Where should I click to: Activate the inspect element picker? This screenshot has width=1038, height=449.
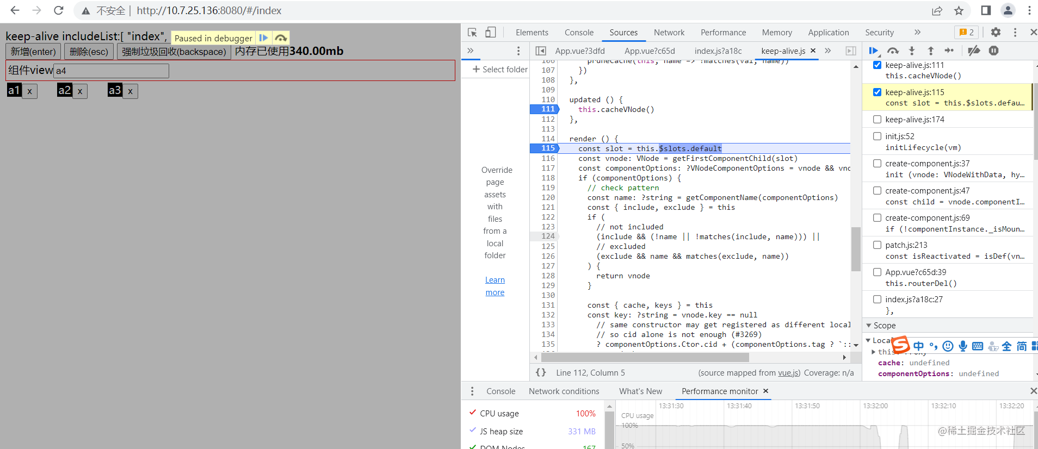point(472,33)
